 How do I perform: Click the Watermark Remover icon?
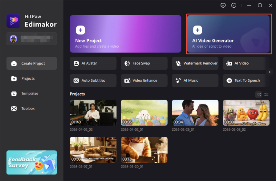pos(178,63)
